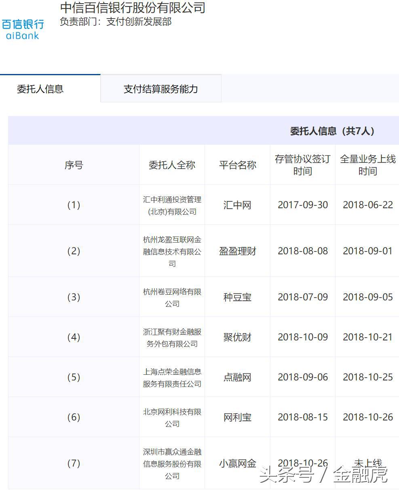Click signing date 2018-08-08
The height and width of the screenshot is (490, 399).
pyautogui.click(x=303, y=251)
